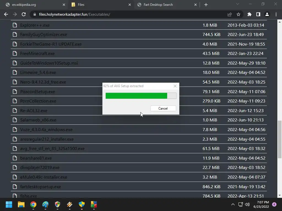The height and width of the screenshot is (211, 282).
Task: Close the Fart Desktop Search tab
Action: [x=196, y=5]
